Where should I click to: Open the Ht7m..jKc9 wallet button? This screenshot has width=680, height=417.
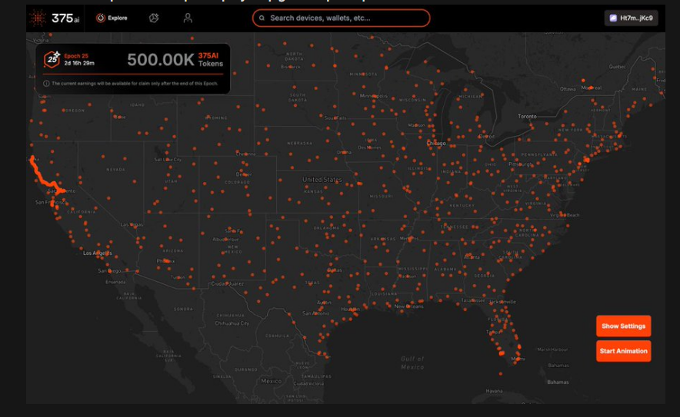tap(633, 18)
